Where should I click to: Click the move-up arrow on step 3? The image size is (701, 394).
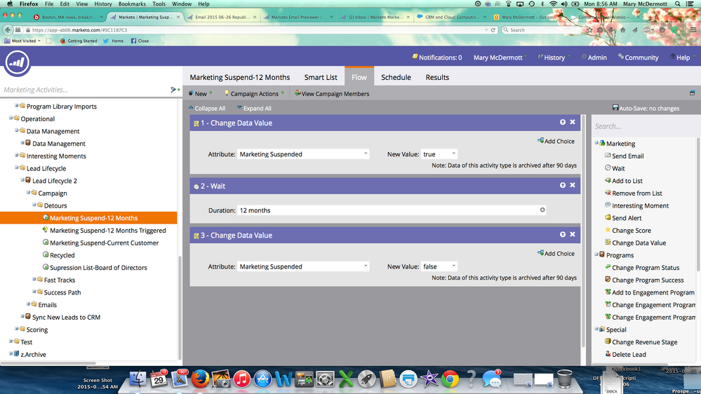(562, 234)
